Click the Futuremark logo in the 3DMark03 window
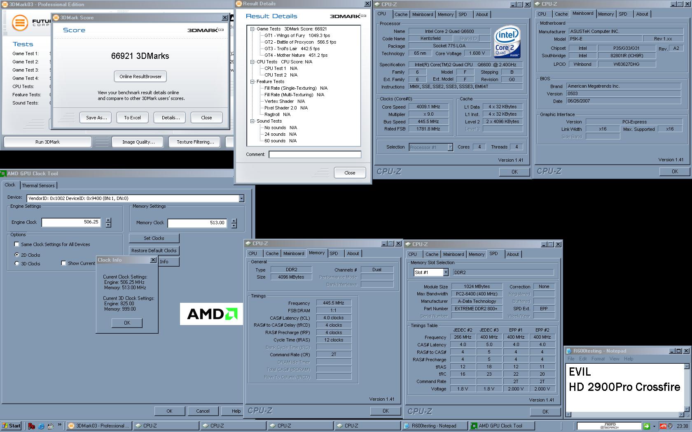The width and height of the screenshot is (692, 432). 20,23
